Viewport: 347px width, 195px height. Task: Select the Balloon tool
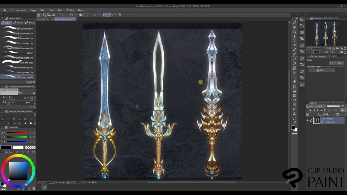(294, 118)
